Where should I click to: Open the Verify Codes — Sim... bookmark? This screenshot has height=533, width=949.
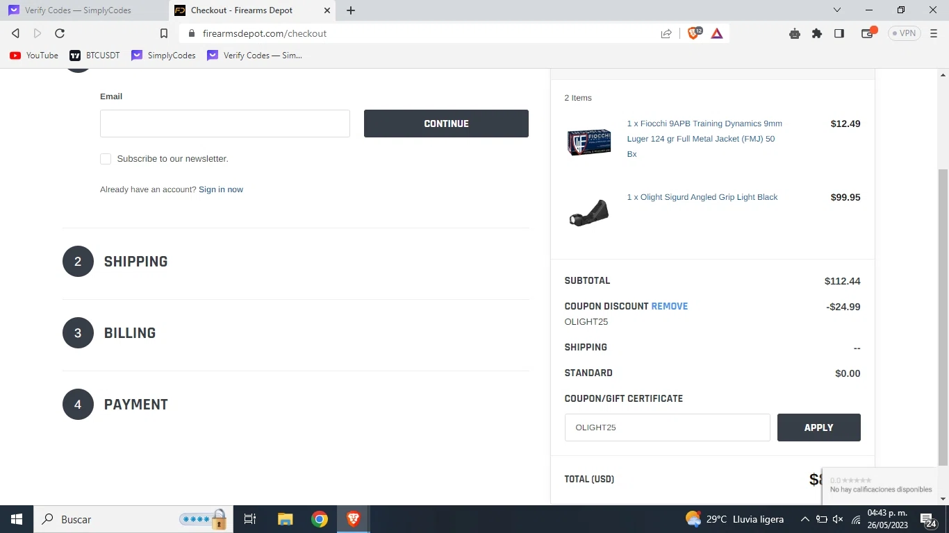coord(254,56)
